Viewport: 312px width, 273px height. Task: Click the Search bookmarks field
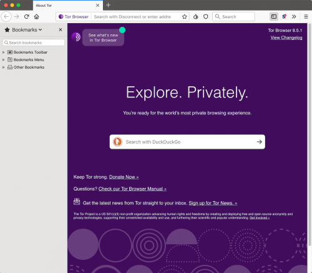[34, 42]
